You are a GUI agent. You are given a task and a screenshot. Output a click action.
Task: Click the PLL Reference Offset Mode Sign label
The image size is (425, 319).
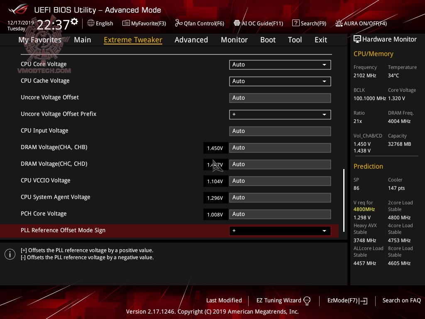[63, 230]
